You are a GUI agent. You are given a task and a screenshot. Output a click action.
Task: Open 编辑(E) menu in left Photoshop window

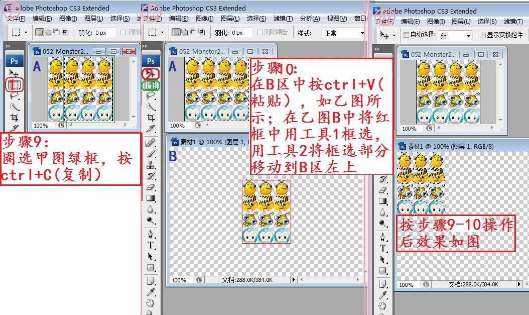point(42,19)
